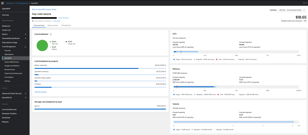The width and height of the screenshot is (308, 135).
Task: Click the green cost breakdown pie chart
Action: pos(42,45)
